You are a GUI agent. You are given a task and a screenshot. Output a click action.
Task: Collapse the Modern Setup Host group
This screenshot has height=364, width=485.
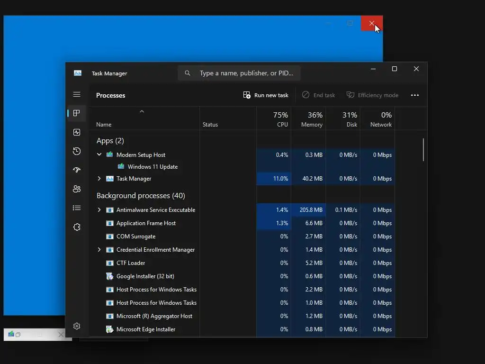coord(99,155)
